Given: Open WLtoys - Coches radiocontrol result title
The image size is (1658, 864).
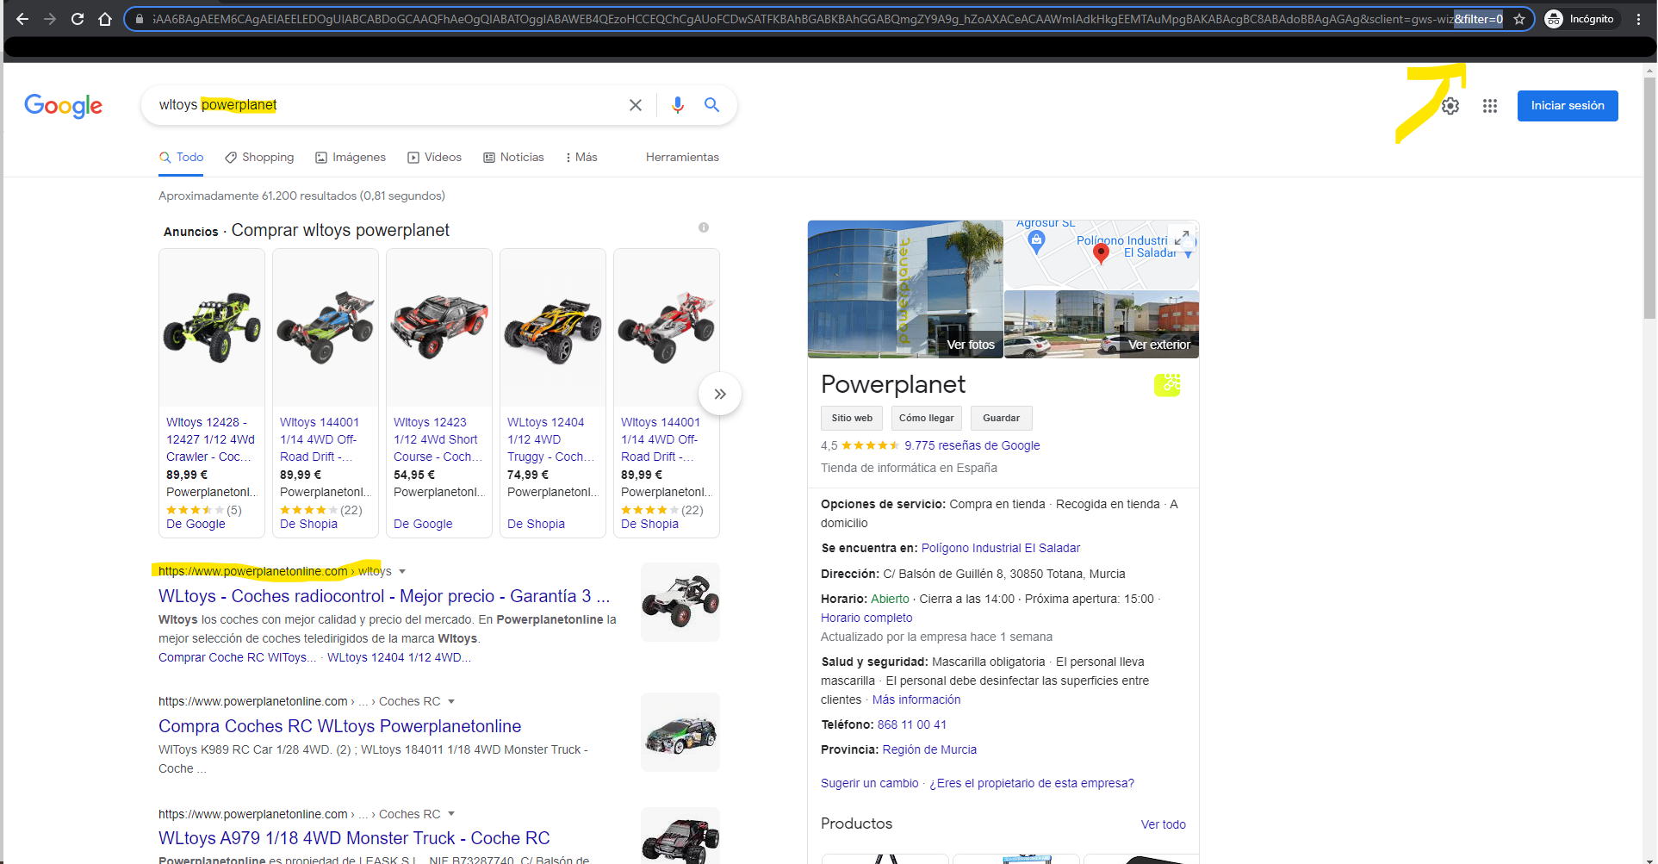Looking at the screenshot, I should pos(384,596).
